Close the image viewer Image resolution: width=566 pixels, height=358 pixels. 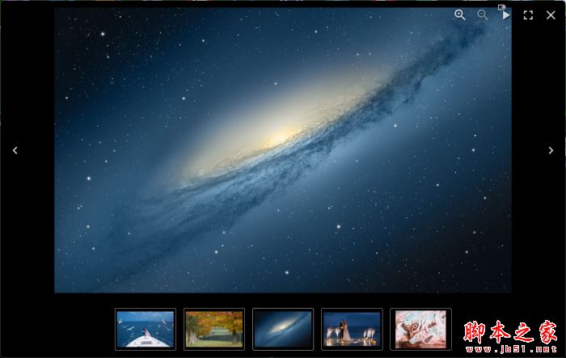point(551,15)
